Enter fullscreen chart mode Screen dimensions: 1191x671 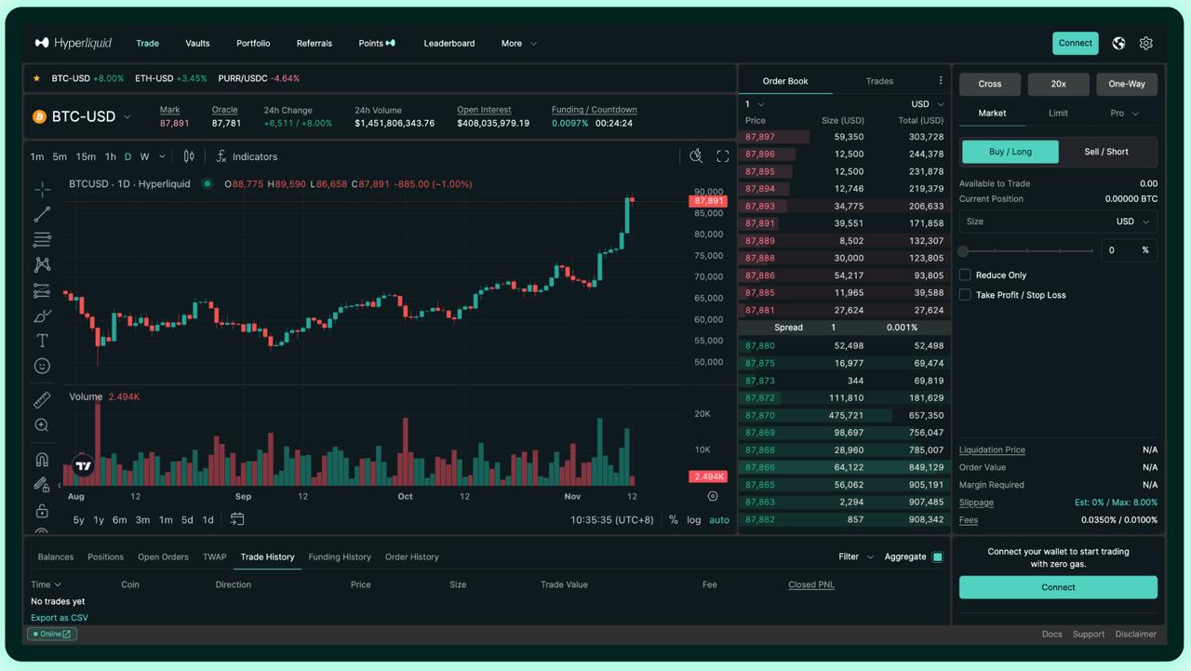click(x=723, y=156)
